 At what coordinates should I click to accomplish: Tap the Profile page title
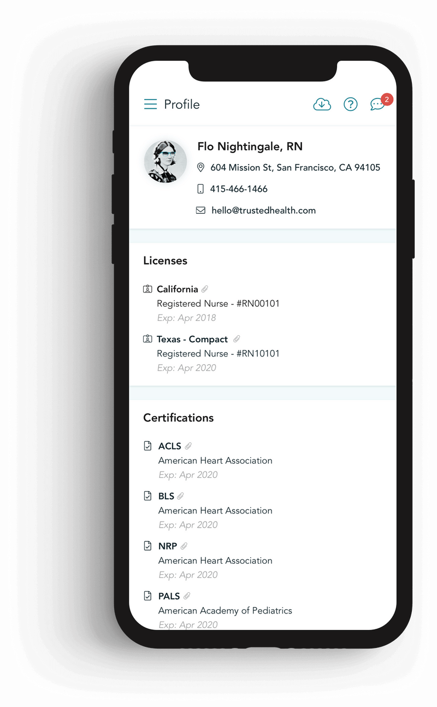point(182,104)
